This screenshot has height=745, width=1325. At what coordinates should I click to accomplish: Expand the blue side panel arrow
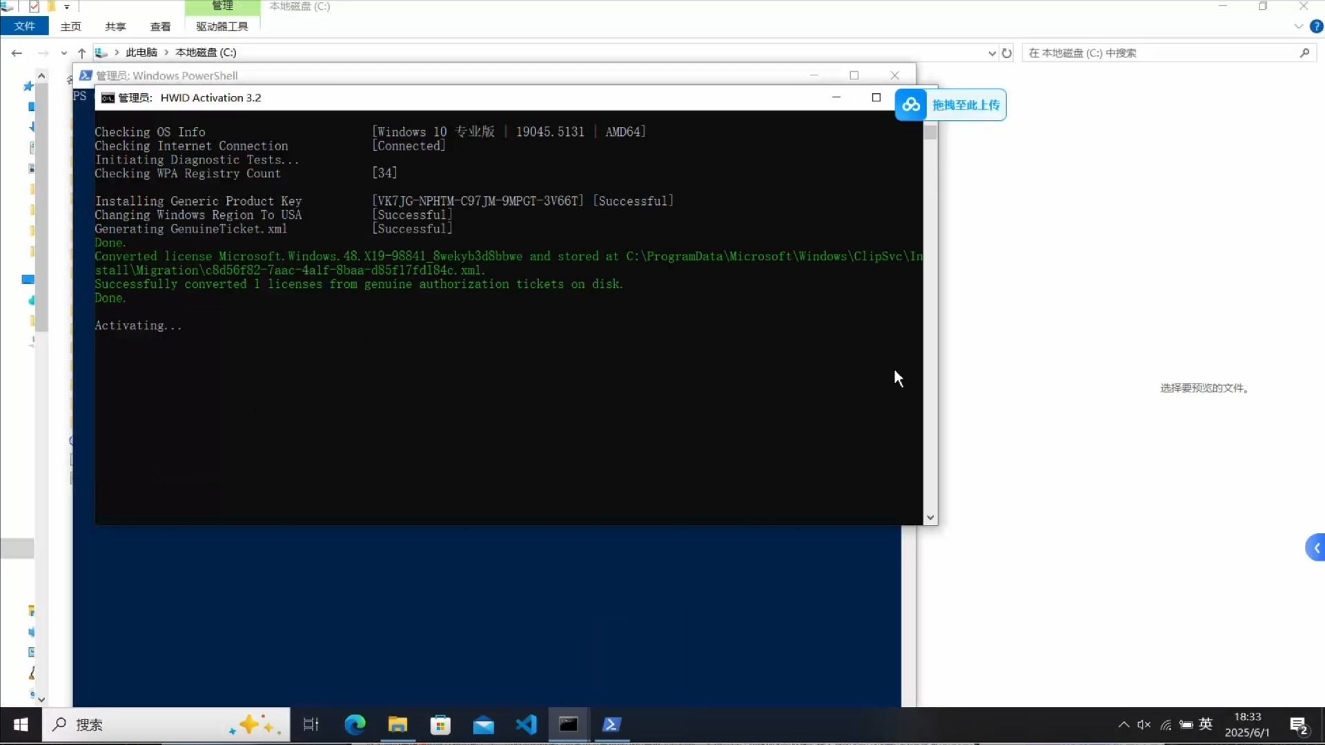[x=1315, y=548]
